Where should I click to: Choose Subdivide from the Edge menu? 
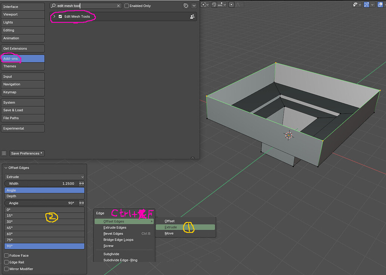[124, 254]
